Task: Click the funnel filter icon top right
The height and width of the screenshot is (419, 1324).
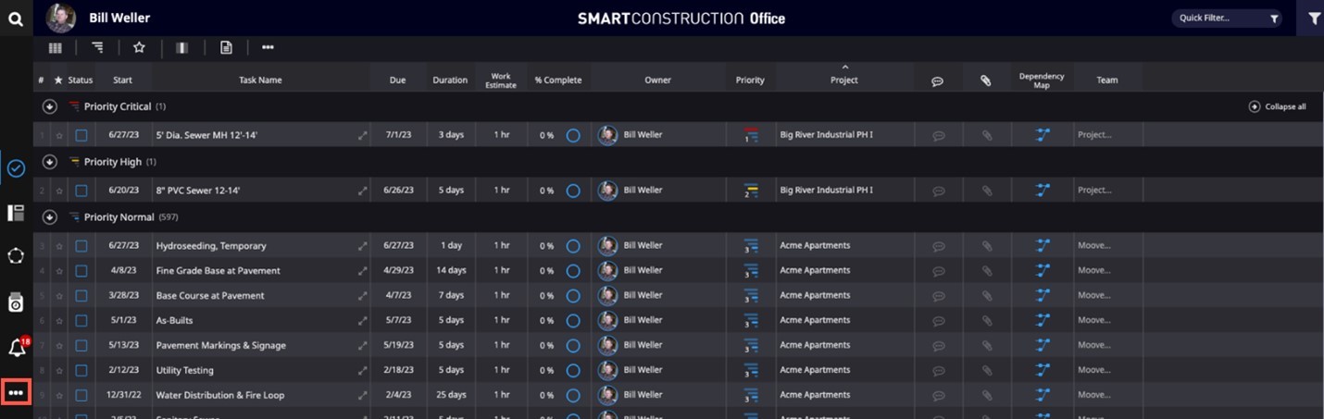Action: pos(1314,18)
